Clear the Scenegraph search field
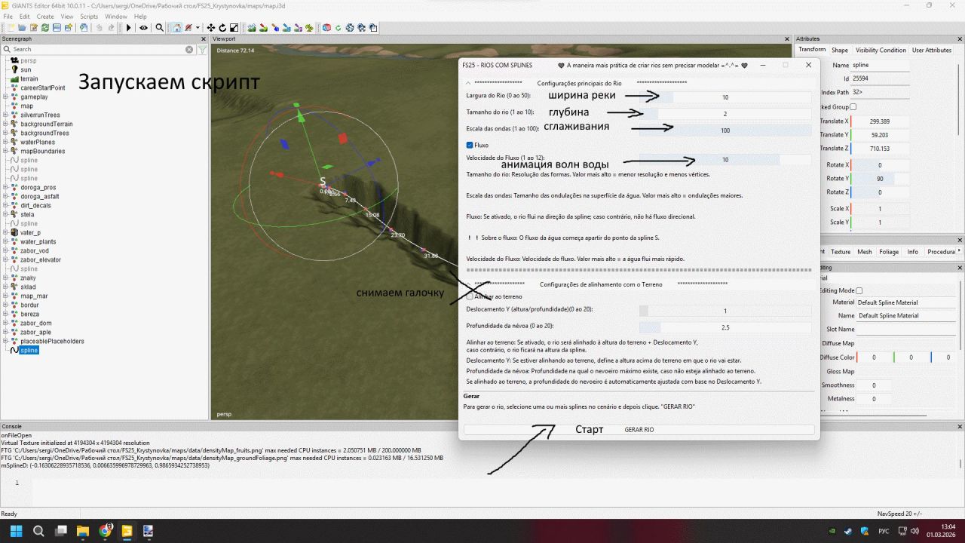 tap(190, 49)
